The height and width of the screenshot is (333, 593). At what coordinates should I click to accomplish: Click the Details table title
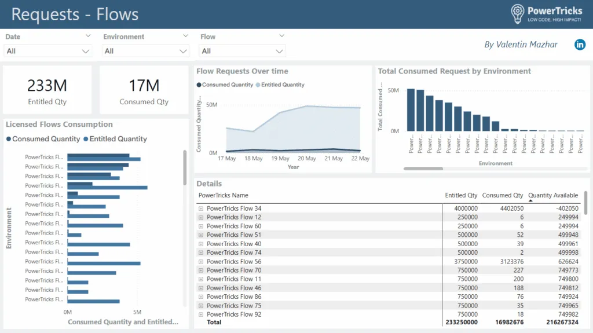209,184
